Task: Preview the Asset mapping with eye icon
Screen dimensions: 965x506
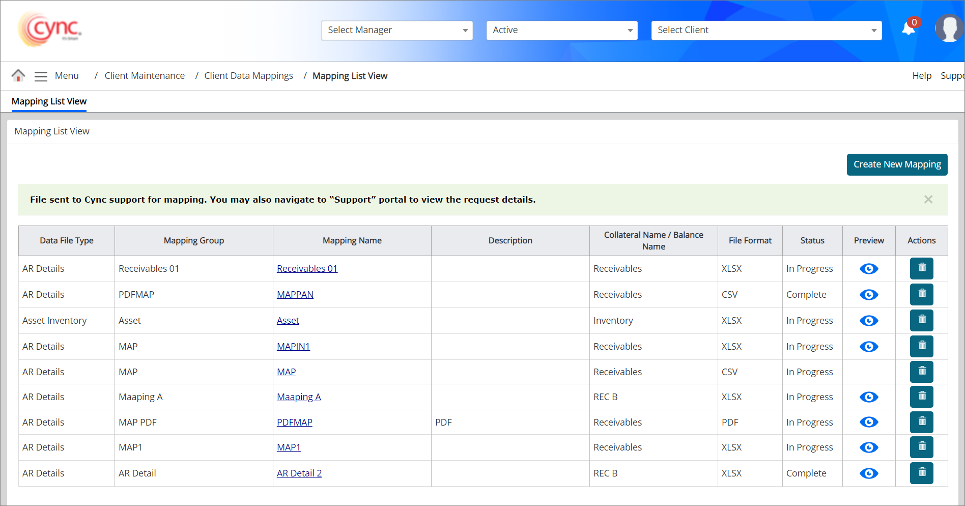Action: (869, 321)
